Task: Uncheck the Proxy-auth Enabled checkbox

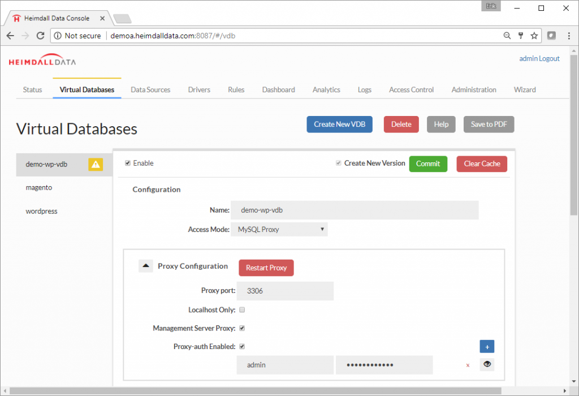Action: coord(242,346)
